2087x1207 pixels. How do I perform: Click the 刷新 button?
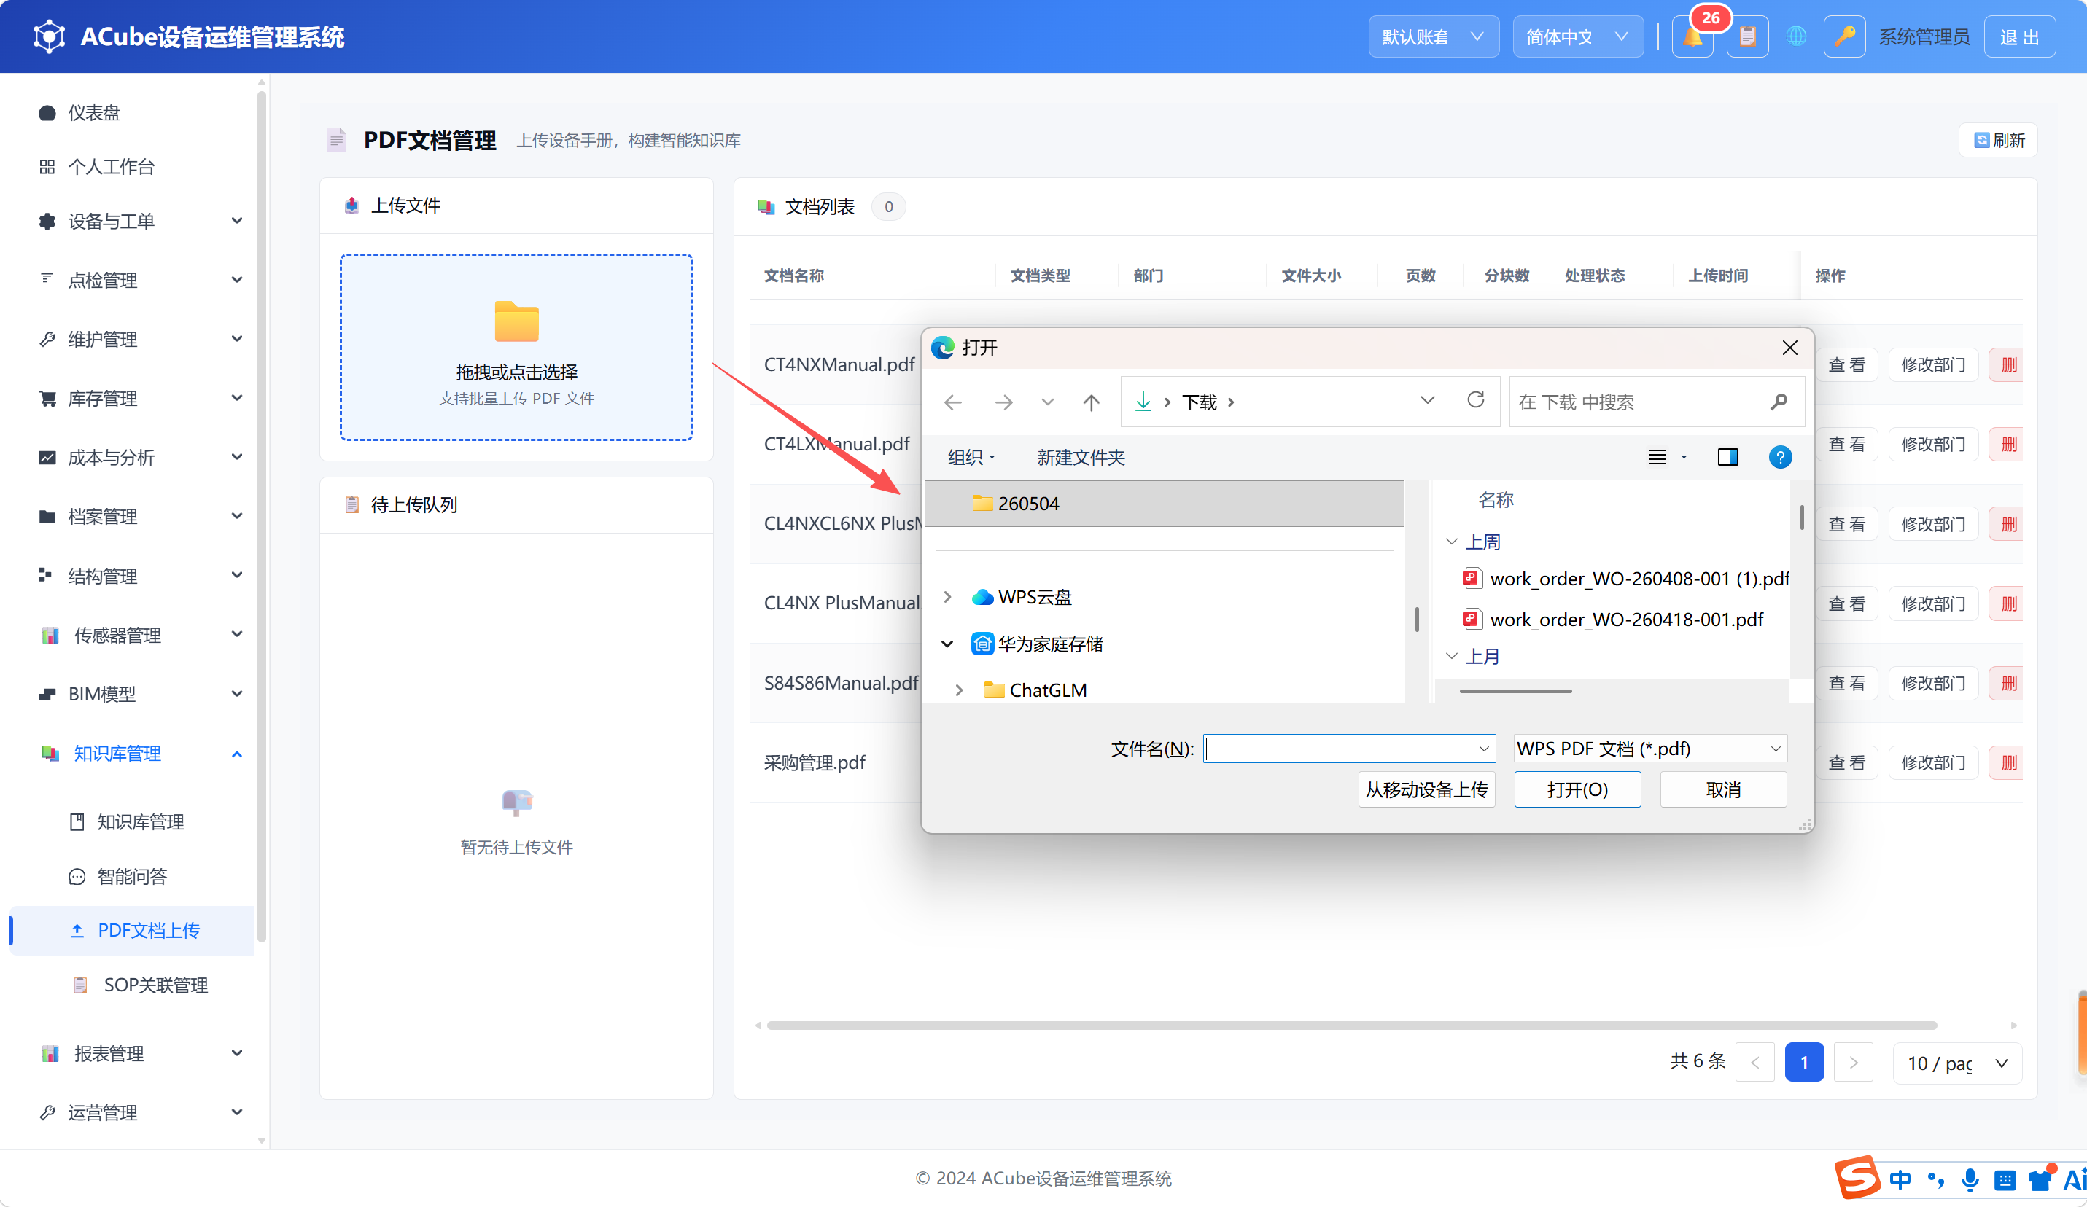click(1998, 140)
